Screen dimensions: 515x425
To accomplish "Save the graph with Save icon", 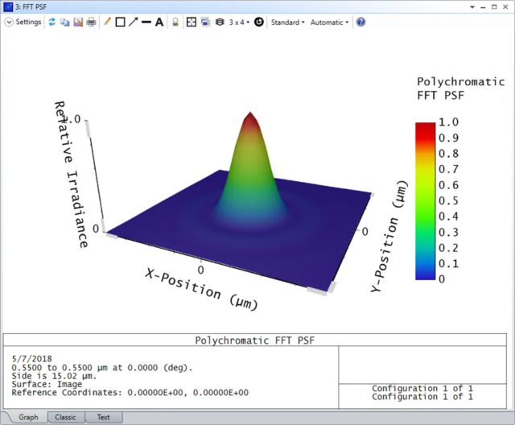I will [78, 22].
